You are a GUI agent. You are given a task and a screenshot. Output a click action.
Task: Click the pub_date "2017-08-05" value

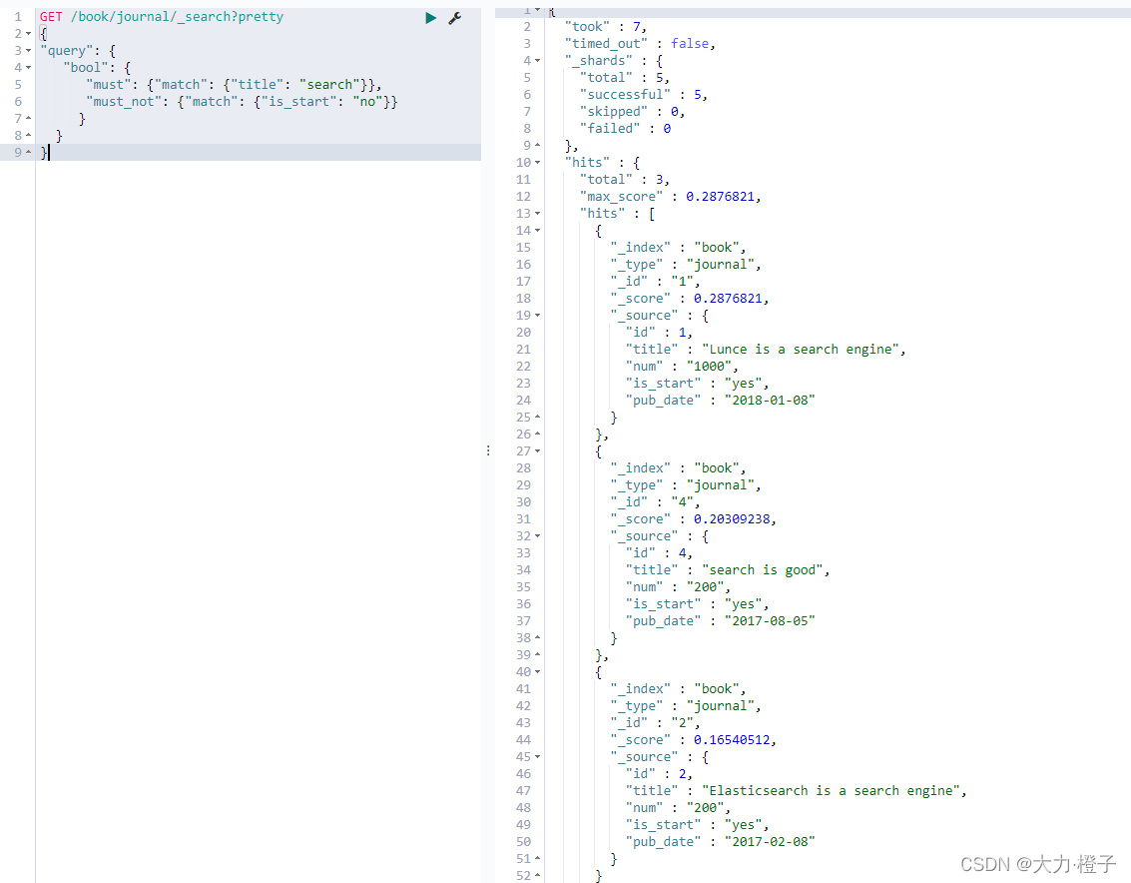coord(770,621)
